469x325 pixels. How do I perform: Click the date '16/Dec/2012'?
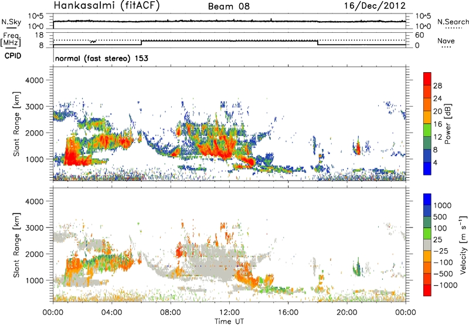375,6
